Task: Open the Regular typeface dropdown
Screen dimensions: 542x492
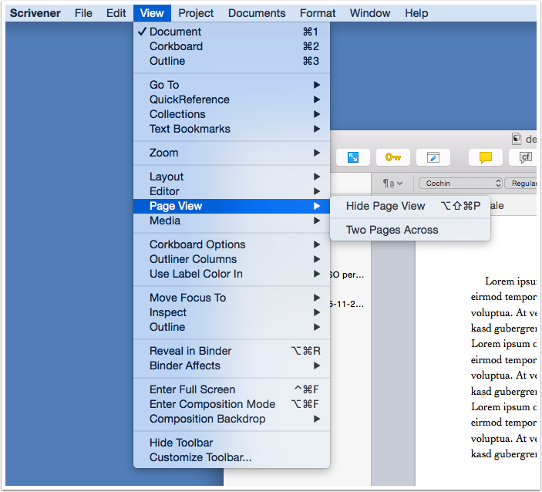Action: coord(520,184)
